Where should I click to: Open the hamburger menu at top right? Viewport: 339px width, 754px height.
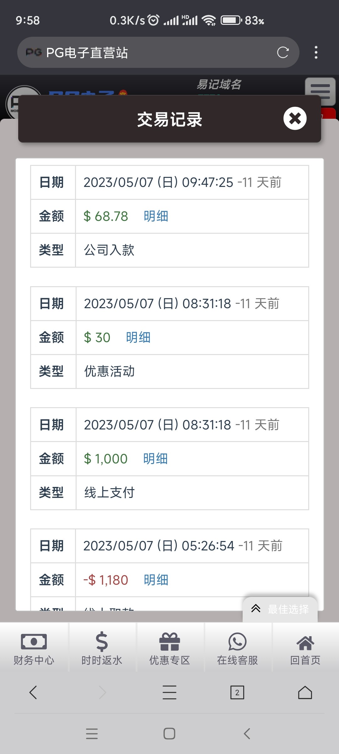(320, 91)
